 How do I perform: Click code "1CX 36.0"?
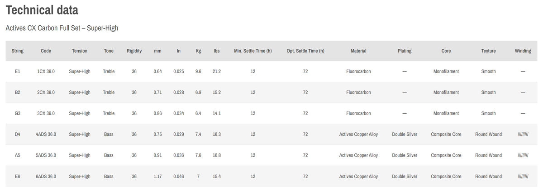pos(46,71)
